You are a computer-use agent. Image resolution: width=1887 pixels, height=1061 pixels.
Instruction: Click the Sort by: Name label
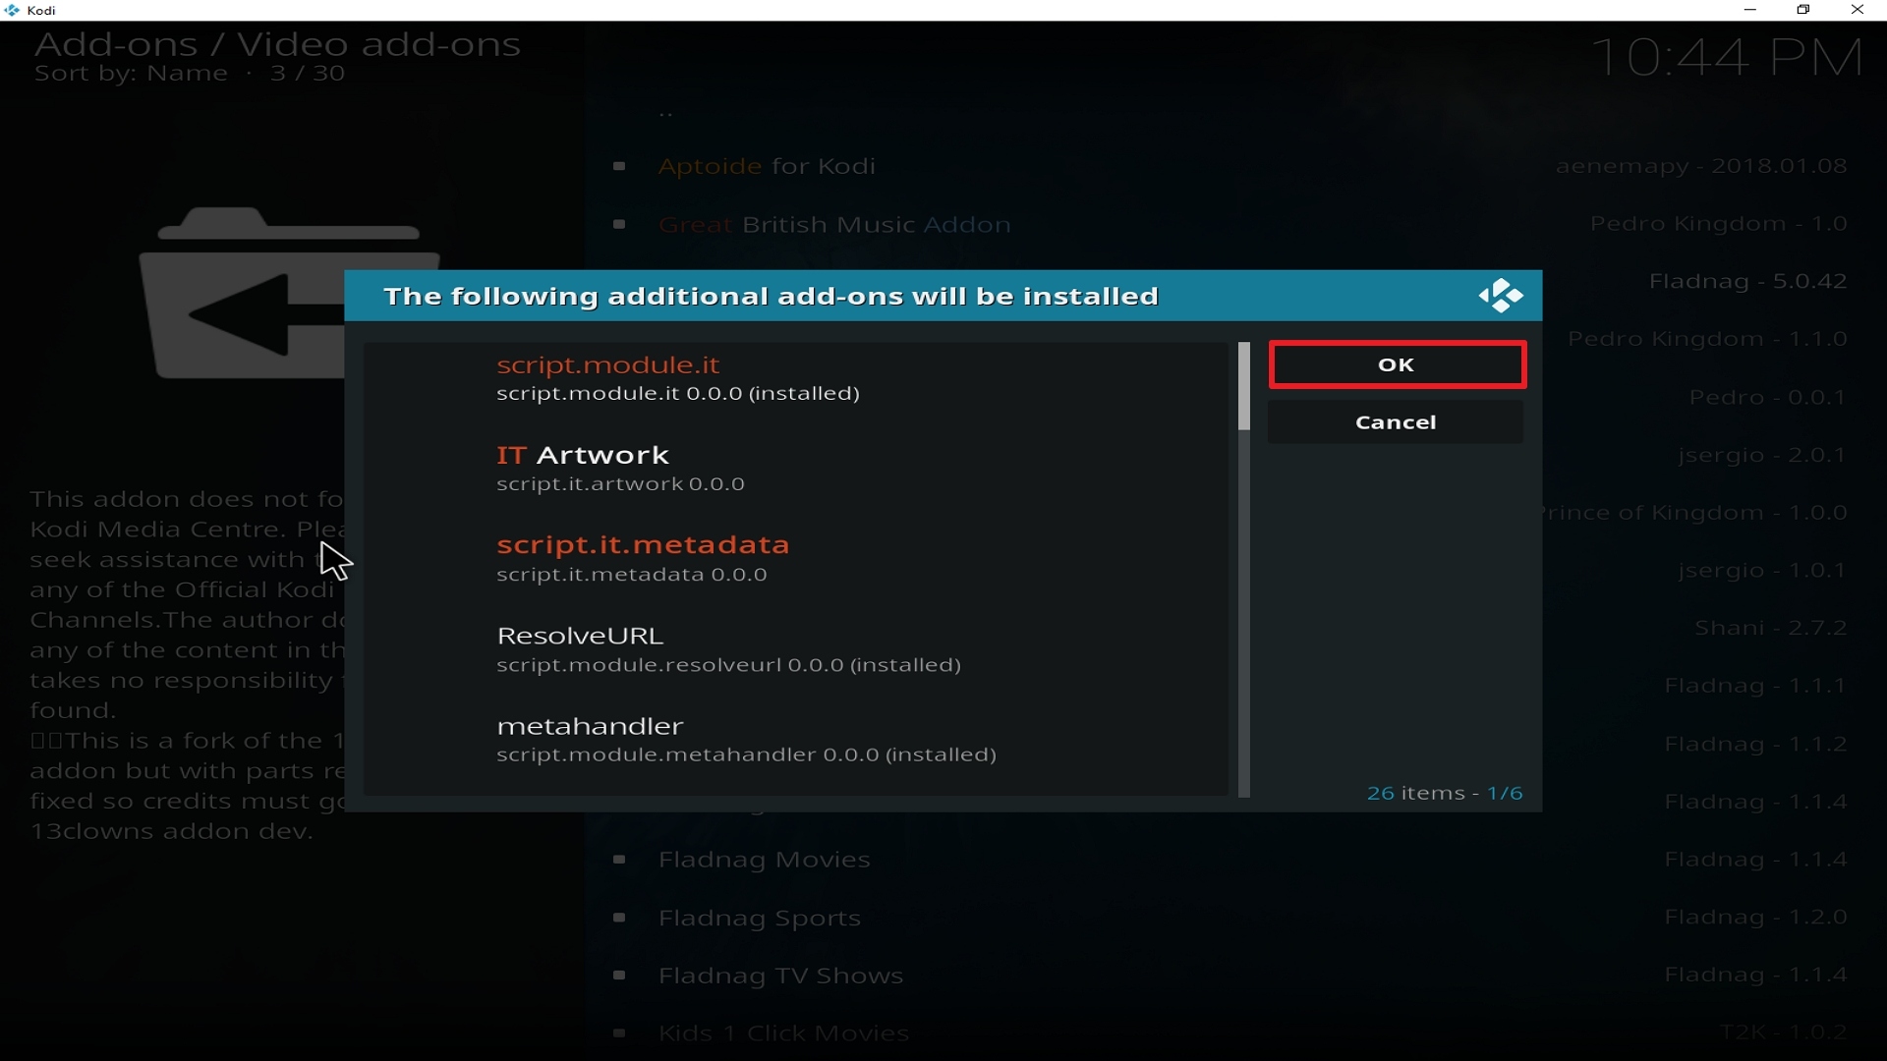click(x=131, y=75)
